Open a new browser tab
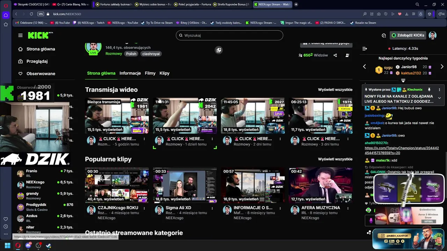Viewport: 447px width, 251px height. click(x=296, y=5)
